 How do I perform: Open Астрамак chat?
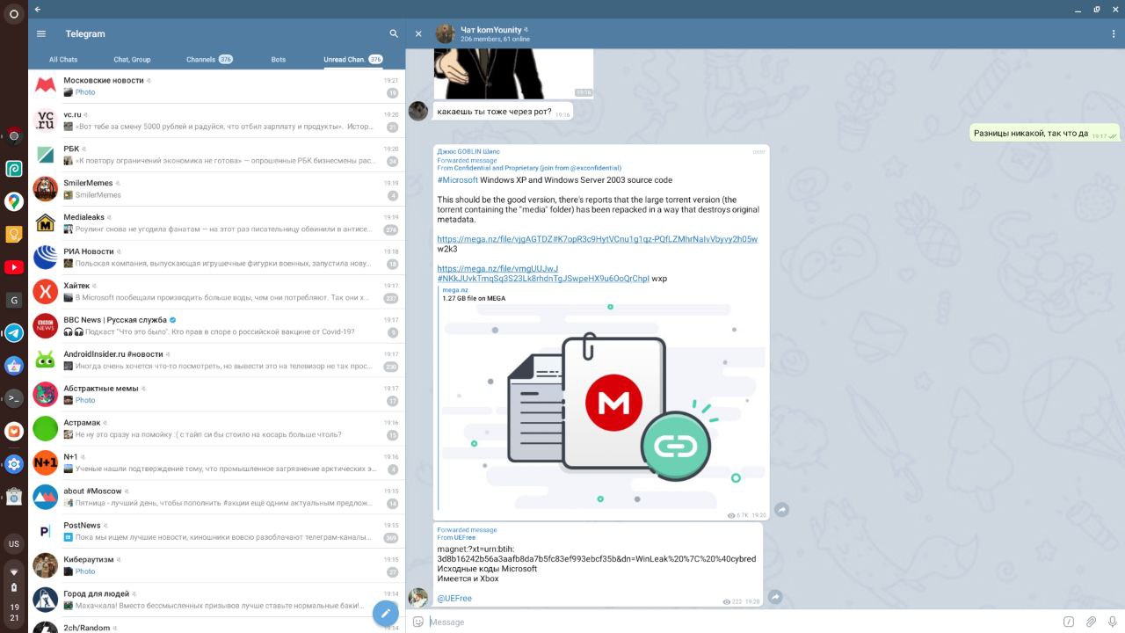pyautogui.click(x=217, y=429)
